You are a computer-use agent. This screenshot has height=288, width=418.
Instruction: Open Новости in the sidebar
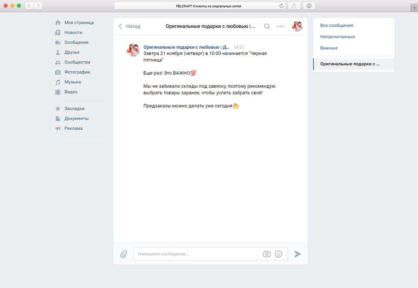(x=73, y=33)
